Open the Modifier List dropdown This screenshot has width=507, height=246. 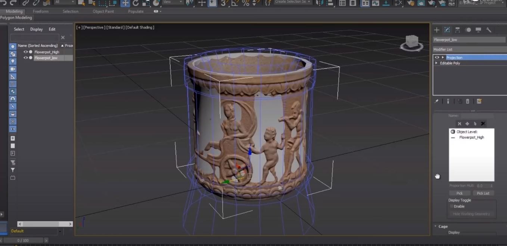pyautogui.click(x=469, y=49)
